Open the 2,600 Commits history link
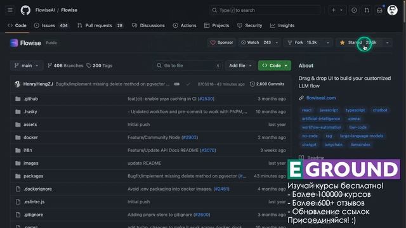The height and width of the screenshot is (228, 406). click(x=267, y=84)
